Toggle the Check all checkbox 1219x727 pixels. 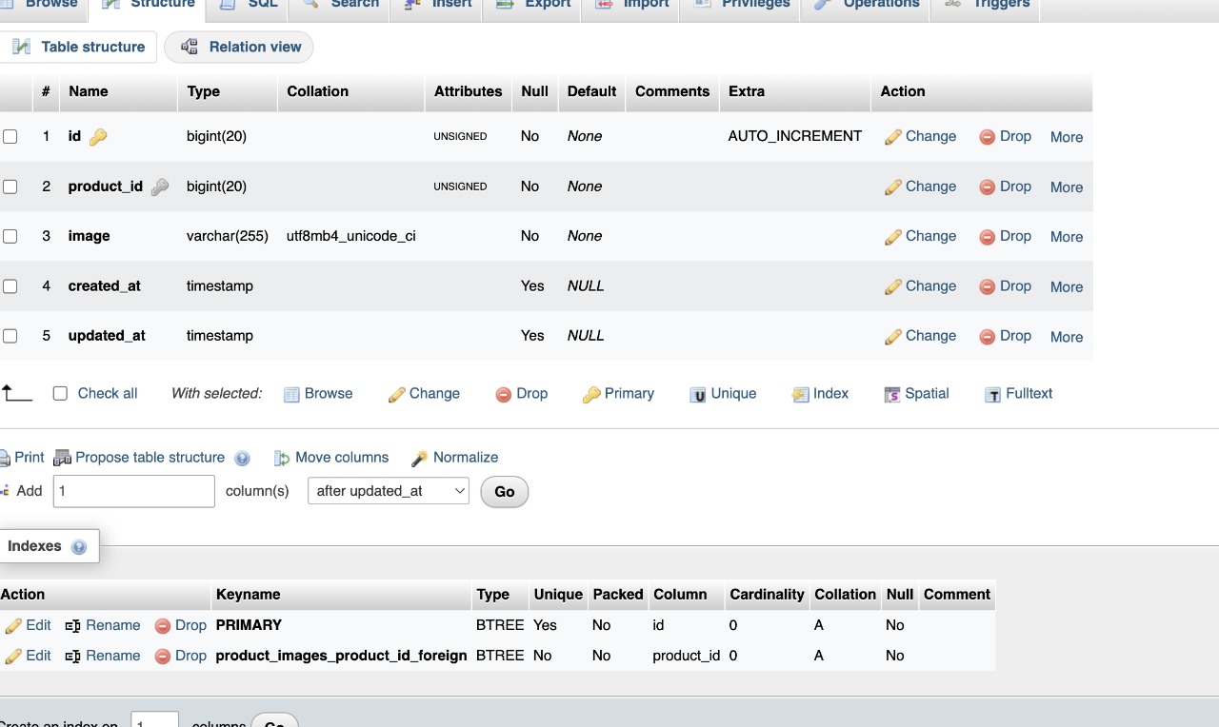pos(60,393)
